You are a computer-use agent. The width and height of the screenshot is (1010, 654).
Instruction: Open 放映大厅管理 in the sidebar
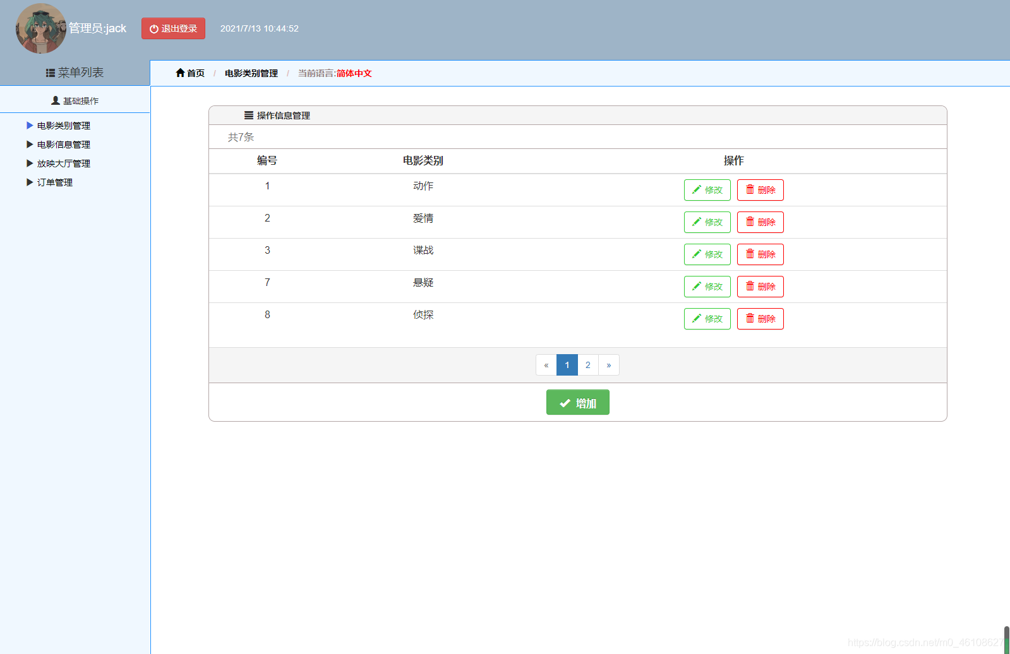click(x=64, y=163)
